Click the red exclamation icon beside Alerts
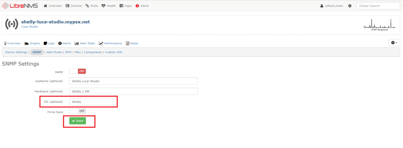The width and height of the screenshot is (403, 148). point(137,6)
